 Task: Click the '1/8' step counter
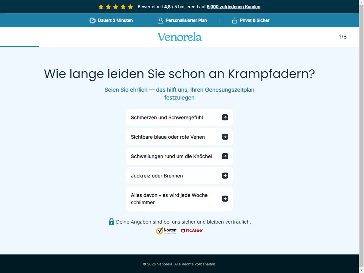(x=343, y=37)
